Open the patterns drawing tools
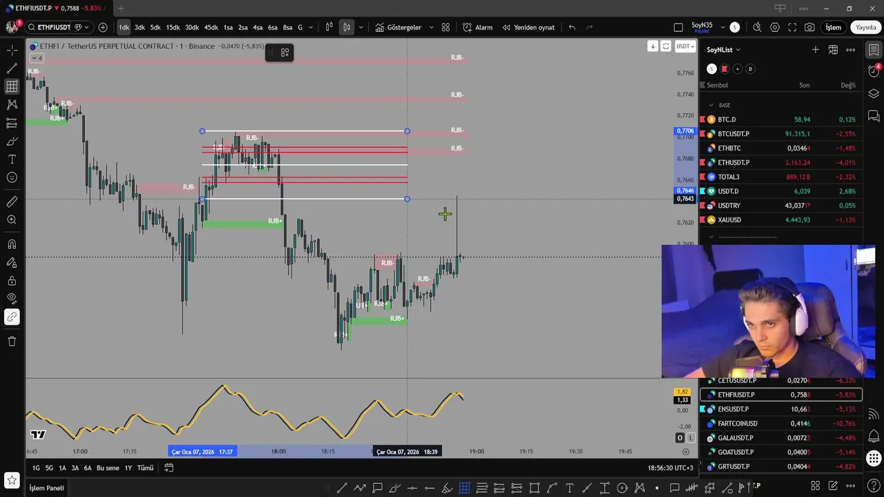Viewport: 884px width, 497px height. pyautogui.click(x=12, y=104)
